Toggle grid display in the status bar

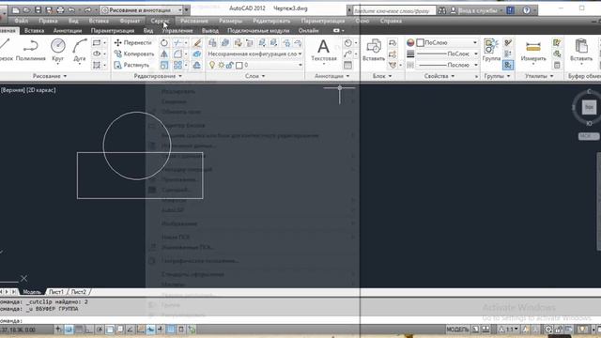coord(79,330)
